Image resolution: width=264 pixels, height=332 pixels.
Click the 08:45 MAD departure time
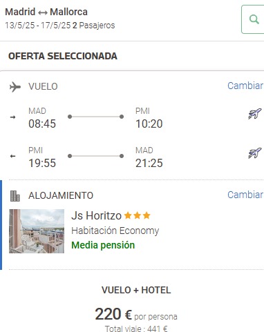[x=42, y=124]
